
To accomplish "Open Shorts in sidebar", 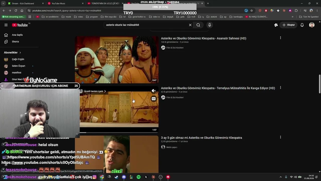I will (x=15, y=42).
